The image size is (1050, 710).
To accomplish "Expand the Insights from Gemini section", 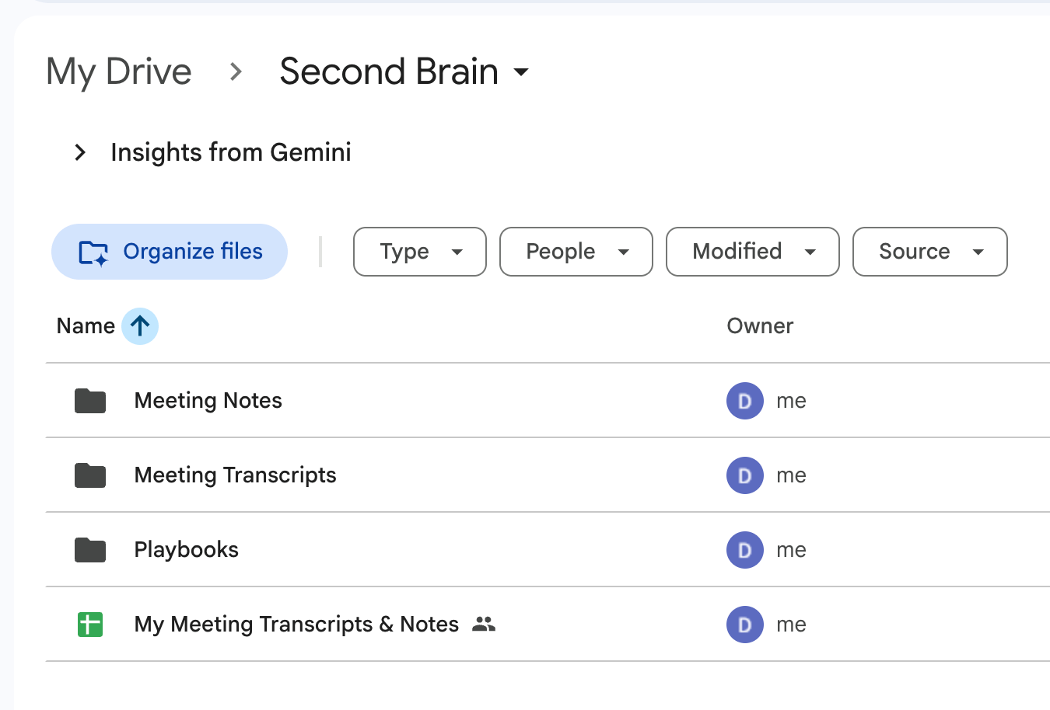I will pos(80,152).
